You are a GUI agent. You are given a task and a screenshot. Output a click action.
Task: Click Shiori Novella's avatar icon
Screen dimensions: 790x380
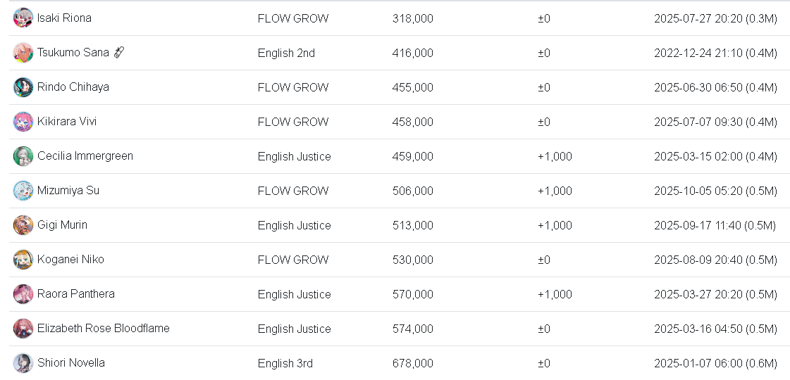(23, 363)
